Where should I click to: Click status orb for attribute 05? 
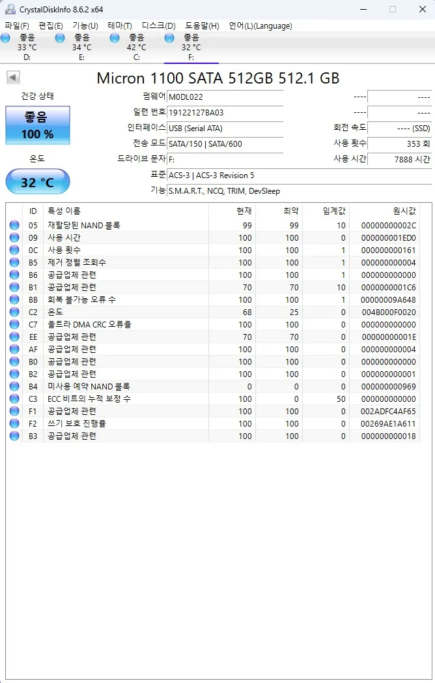[14, 225]
